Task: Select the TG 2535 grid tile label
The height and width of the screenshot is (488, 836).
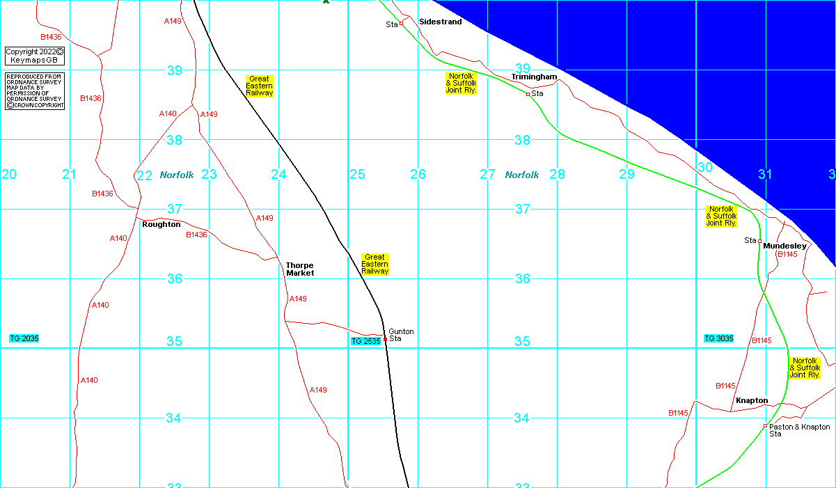Action: [x=365, y=341]
